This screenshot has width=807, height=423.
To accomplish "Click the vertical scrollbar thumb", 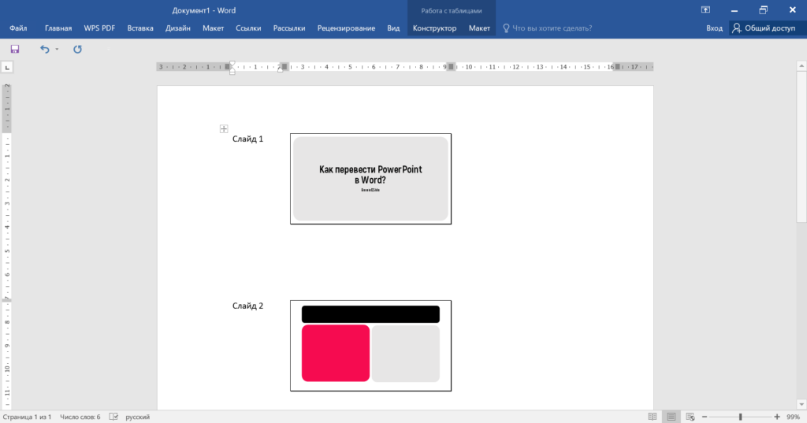I will click(801, 147).
